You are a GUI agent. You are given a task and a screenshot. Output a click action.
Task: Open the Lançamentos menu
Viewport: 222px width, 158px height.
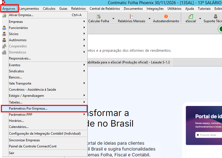(x=29, y=9)
